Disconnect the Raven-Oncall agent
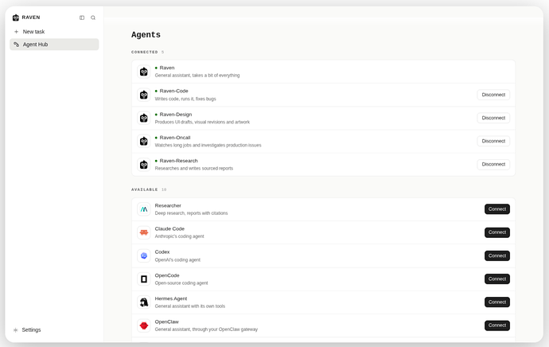Screen dimensions: 549x347 coord(493,141)
